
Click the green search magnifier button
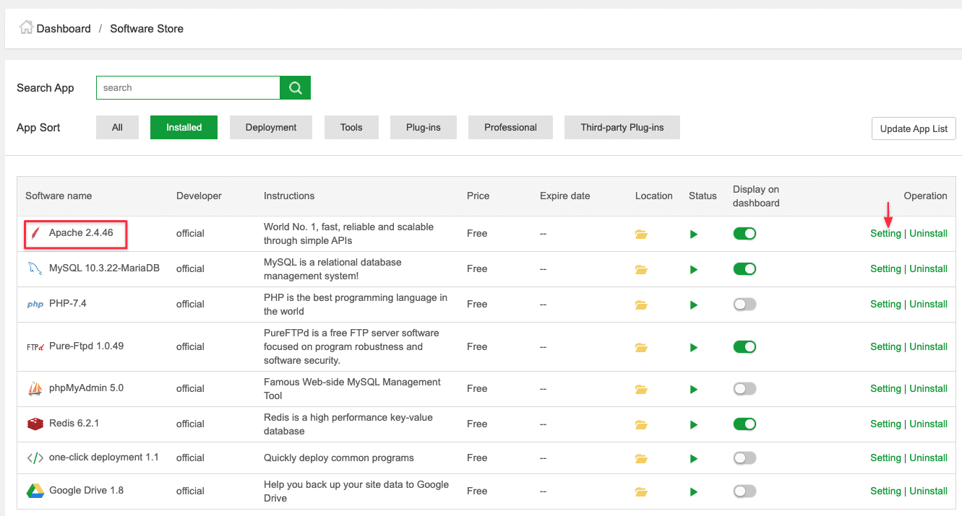295,88
